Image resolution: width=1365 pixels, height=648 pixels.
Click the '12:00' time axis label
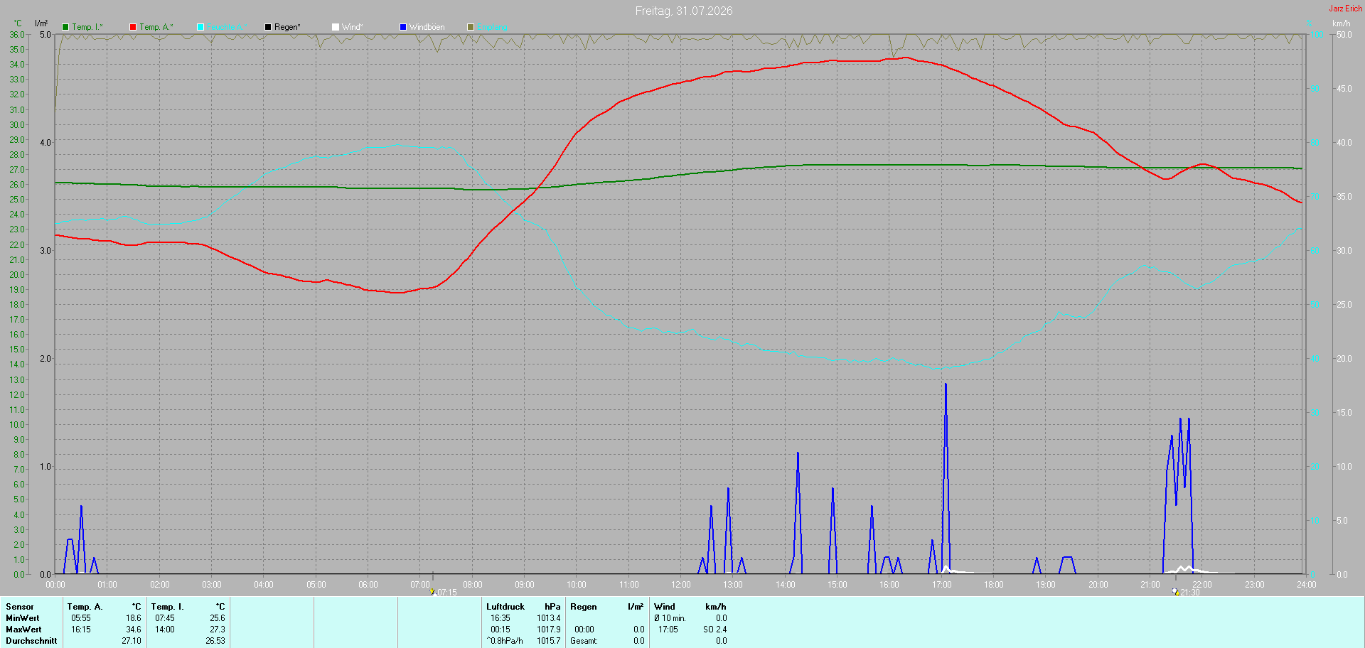(x=681, y=585)
